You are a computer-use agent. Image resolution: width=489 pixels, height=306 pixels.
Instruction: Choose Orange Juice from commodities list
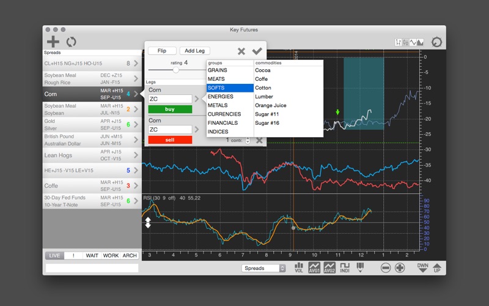tap(271, 105)
